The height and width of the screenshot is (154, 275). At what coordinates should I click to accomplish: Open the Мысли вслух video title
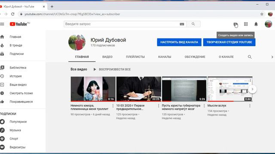coord(217,106)
